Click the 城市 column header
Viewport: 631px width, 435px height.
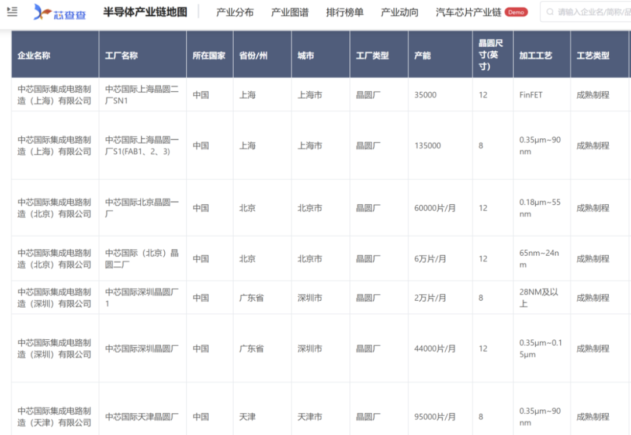pyautogui.click(x=321, y=54)
